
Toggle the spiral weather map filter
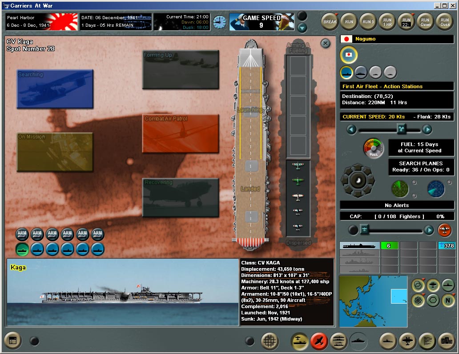[x=418, y=301]
